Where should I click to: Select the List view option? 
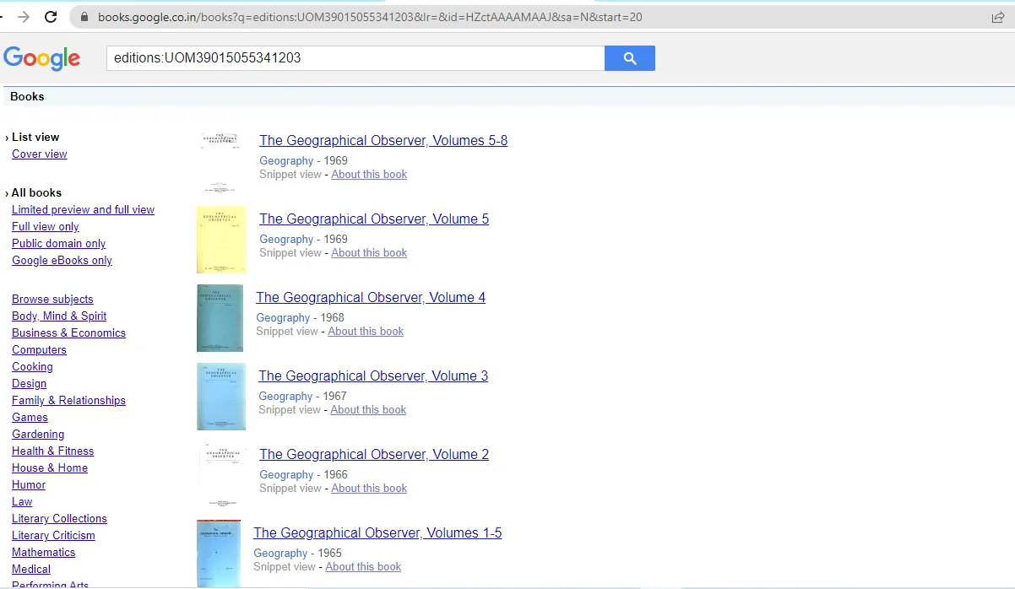click(35, 138)
